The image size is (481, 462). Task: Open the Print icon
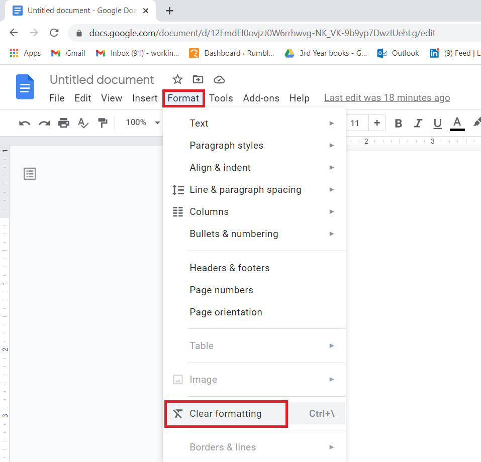tap(63, 123)
